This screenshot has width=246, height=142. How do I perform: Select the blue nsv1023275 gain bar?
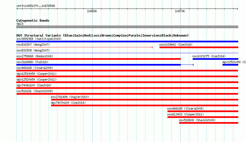[215, 59]
